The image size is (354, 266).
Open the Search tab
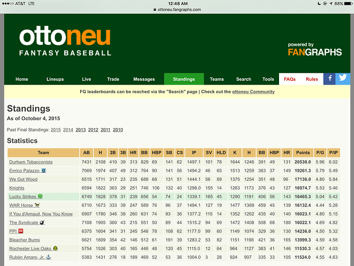[x=243, y=79]
